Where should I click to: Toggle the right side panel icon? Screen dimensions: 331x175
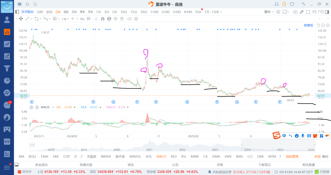[x=327, y=12]
